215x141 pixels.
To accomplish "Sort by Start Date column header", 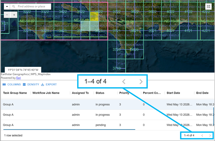I will click(173, 93).
